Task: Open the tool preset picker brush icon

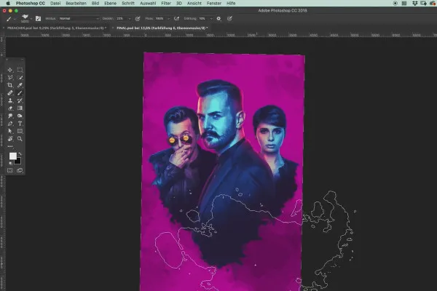Action: [x=9, y=19]
